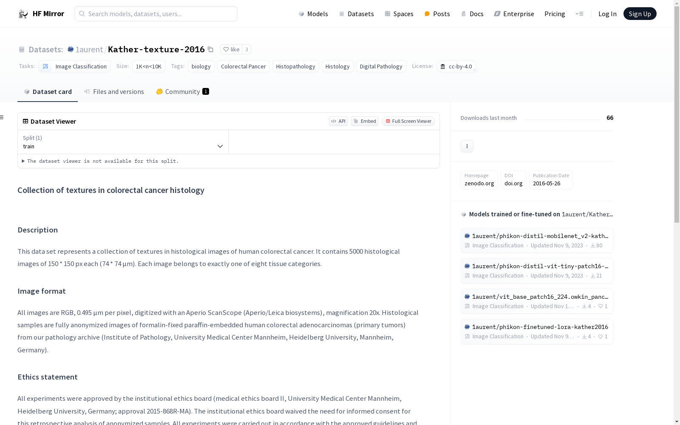Screen dimensions: 680x425
Task: Like the Kather-texture-2016 dataset
Action: coord(232,49)
